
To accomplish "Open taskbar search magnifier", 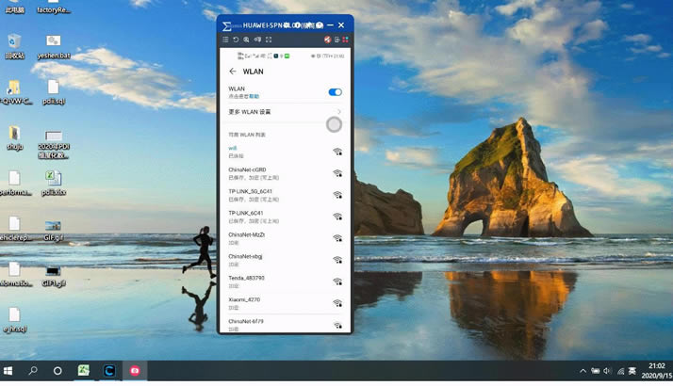I will pos(33,371).
